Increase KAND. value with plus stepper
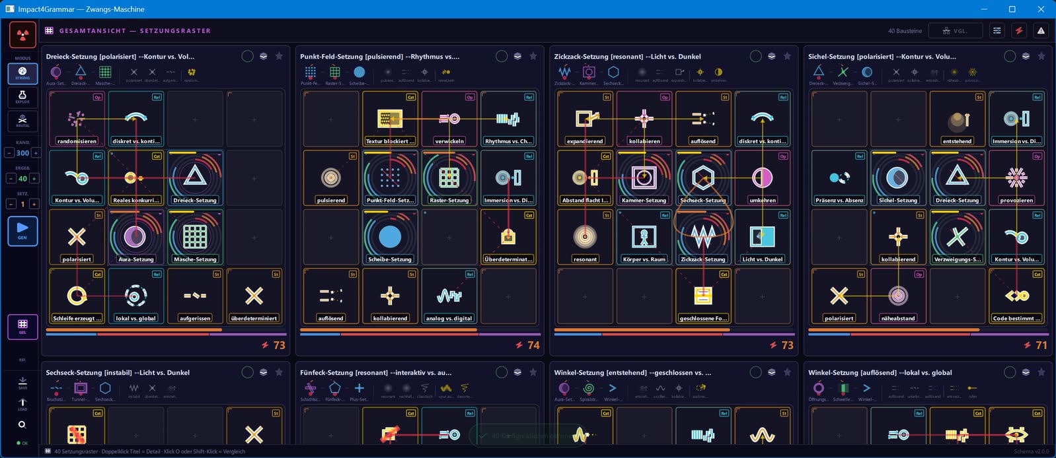Viewport: 1056px width, 458px height. click(36, 152)
